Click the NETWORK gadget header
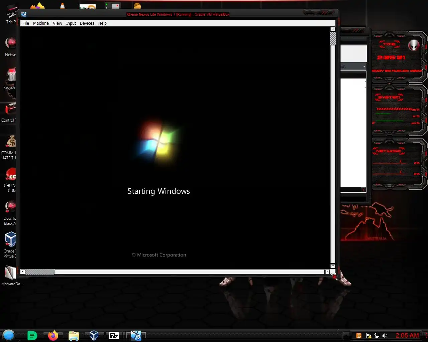Viewport: 428px width, 342px height. (x=389, y=151)
